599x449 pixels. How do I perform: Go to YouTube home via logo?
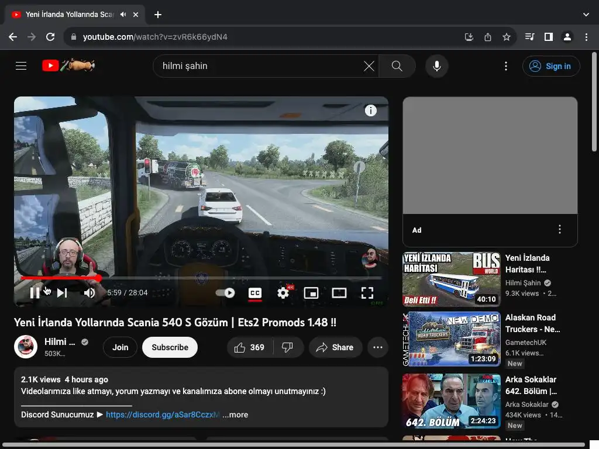click(68, 65)
